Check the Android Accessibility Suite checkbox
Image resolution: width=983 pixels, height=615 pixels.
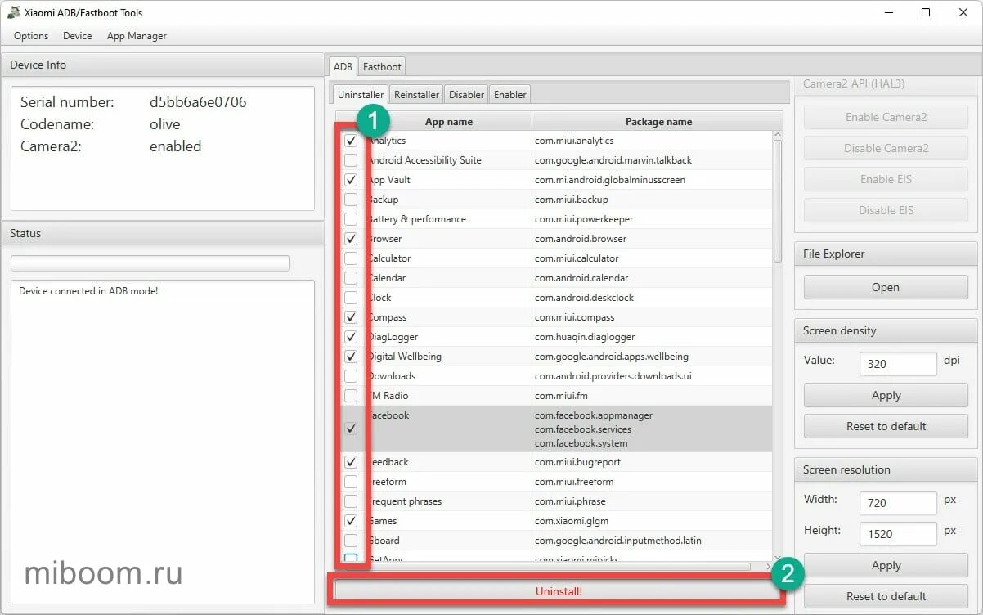coord(351,160)
